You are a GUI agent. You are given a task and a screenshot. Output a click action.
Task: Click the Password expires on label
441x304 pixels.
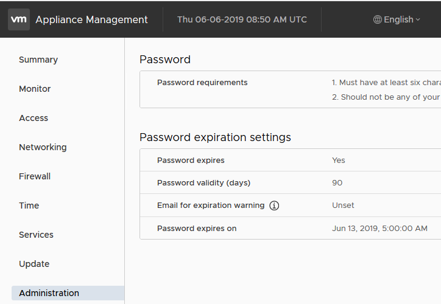pyautogui.click(x=197, y=229)
